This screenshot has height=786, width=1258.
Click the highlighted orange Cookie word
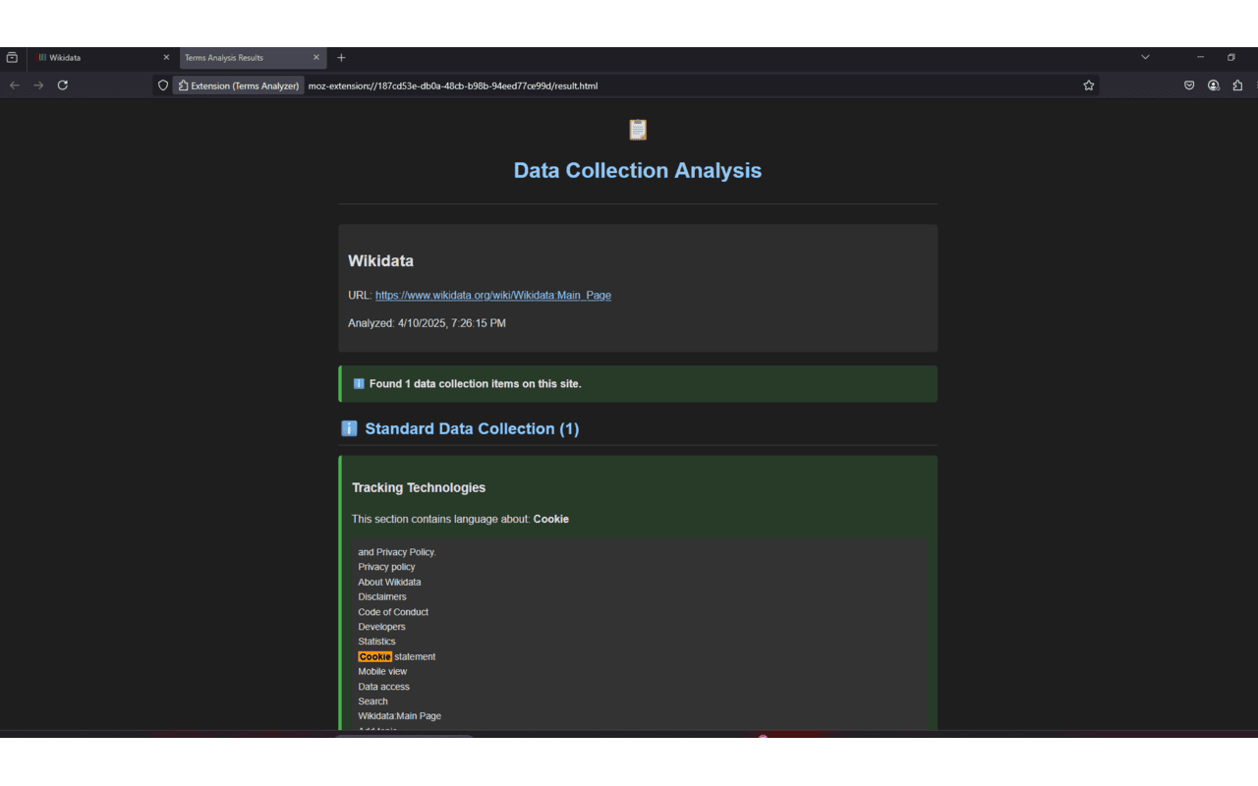pos(374,656)
